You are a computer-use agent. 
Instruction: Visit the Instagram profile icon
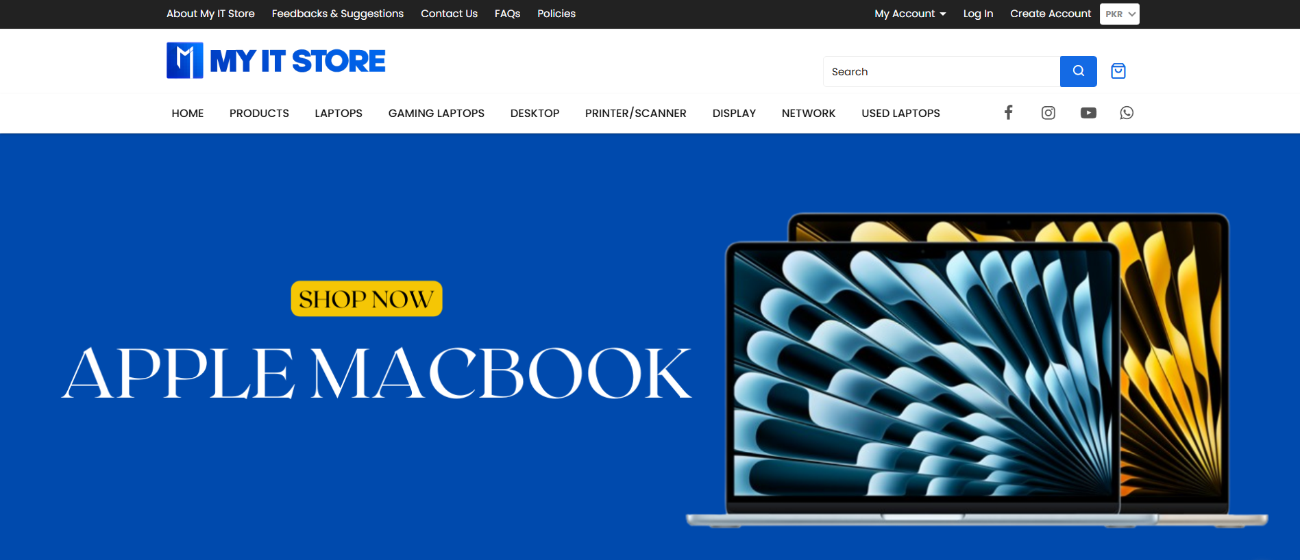(1048, 113)
